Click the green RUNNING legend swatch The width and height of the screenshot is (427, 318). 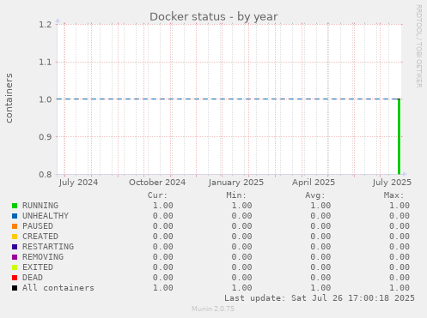(15, 206)
